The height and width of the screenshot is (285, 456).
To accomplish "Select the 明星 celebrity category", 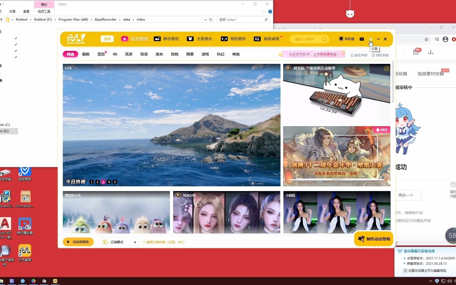I will pos(190,54).
